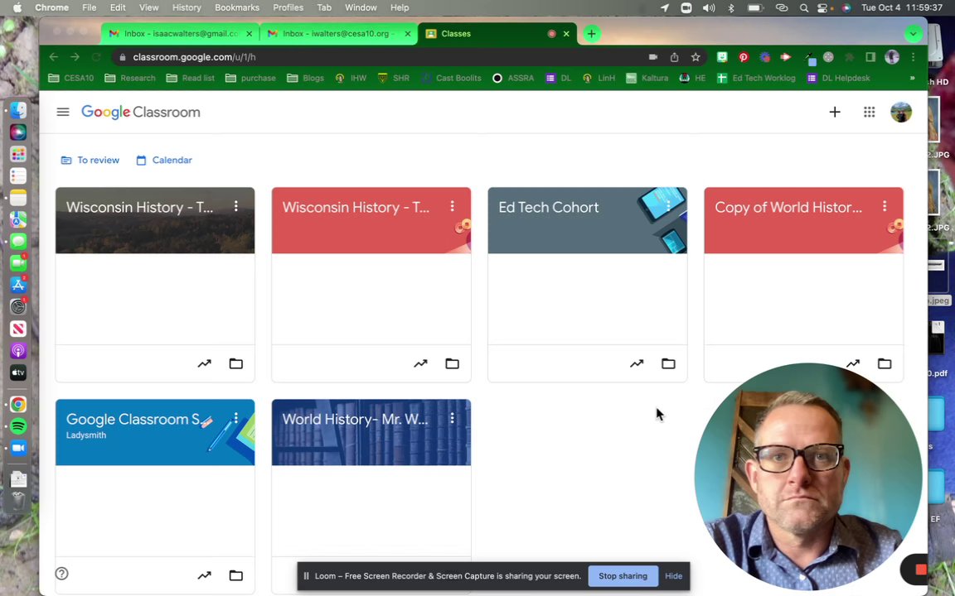Viewport: 955px width, 596px height.
Task: Open the Google apps grid
Action: coord(869,112)
